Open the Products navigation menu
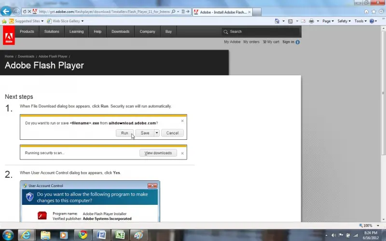386x241 pixels. (x=27, y=31)
